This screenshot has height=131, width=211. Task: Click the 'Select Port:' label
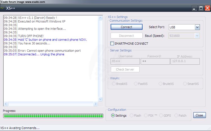coord(157,27)
